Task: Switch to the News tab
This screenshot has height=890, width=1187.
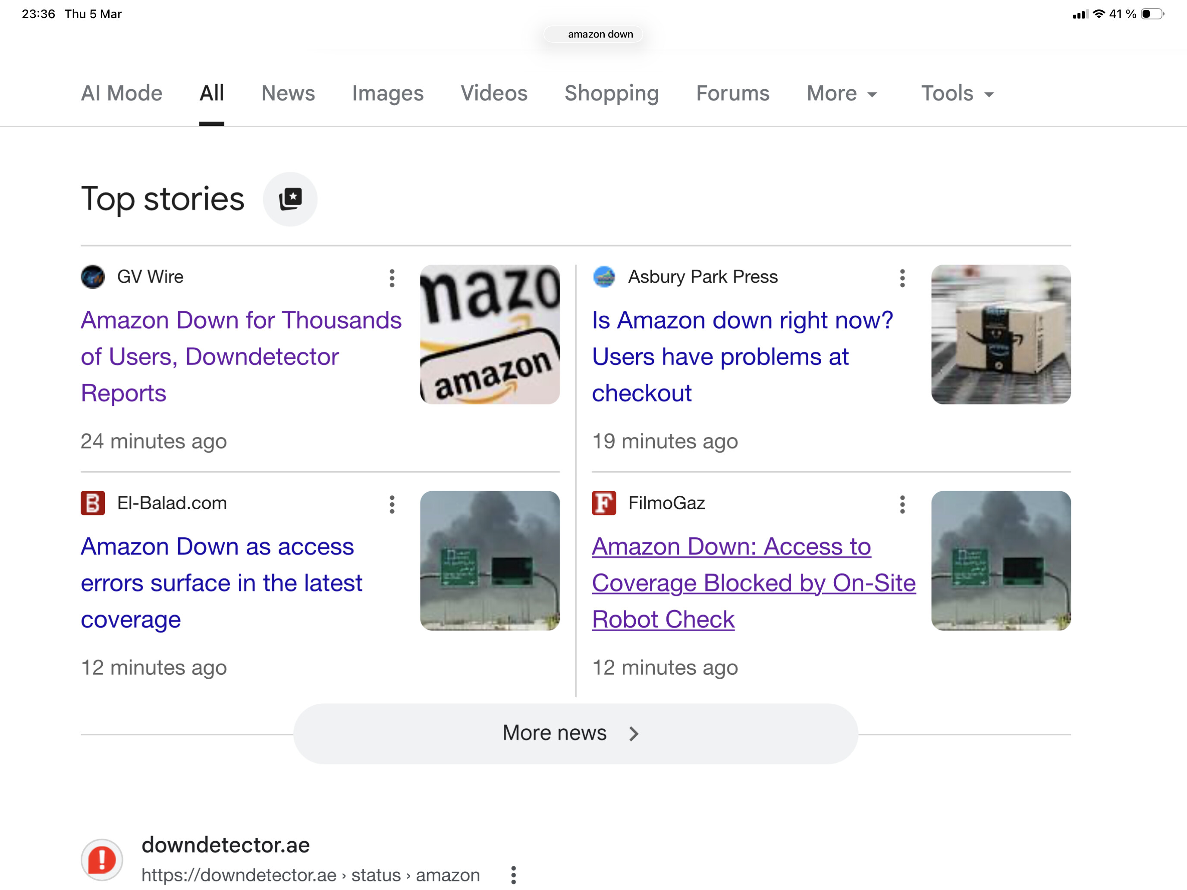Action: point(288,93)
